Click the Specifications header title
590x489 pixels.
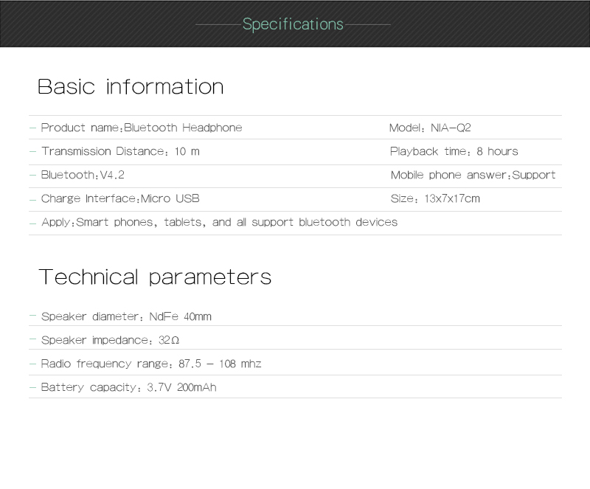293,24
